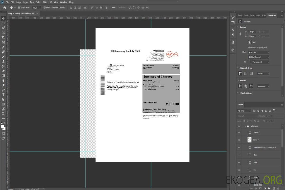
Task: Set canvas to landscape orientation button
Action: tap(254, 42)
